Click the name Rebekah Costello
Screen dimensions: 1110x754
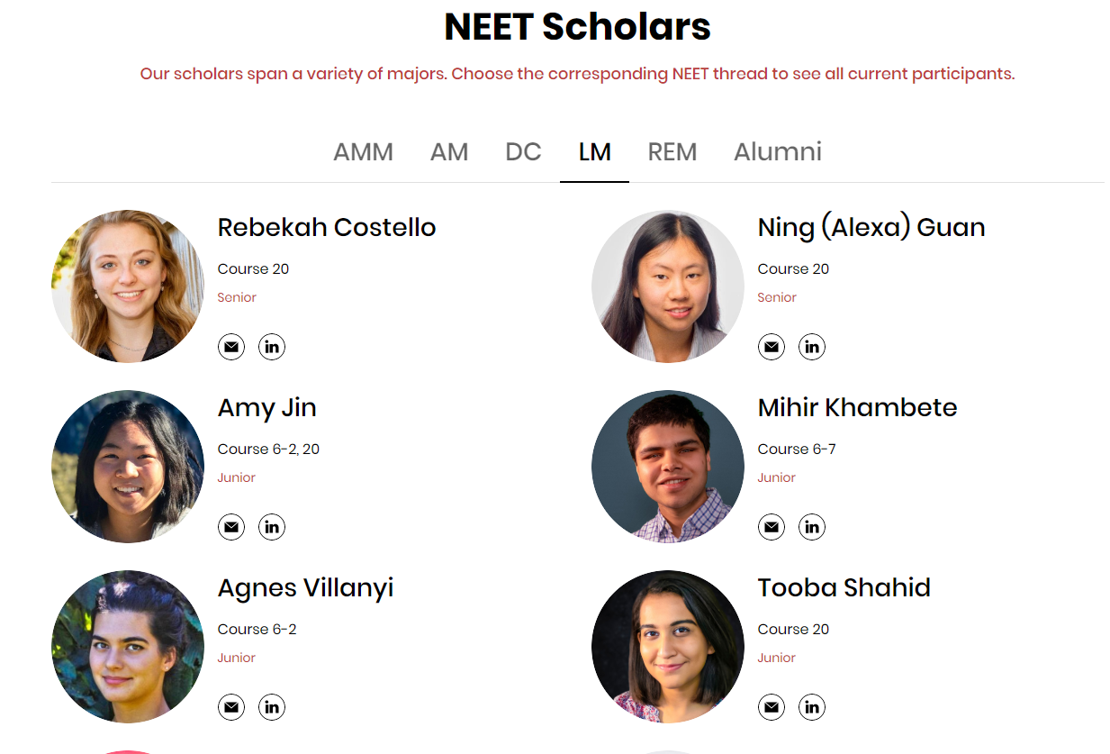click(326, 227)
